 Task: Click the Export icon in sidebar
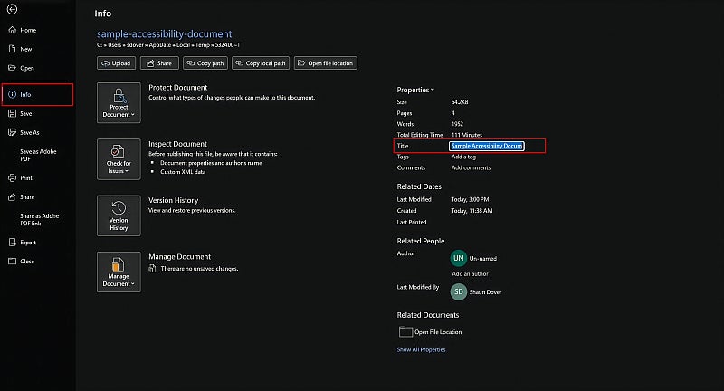tap(12, 243)
